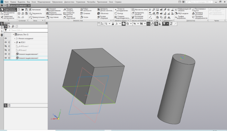Image resolution: width=227 pixels, height=131 pixels.
Task: Toggle inclusion mark of Элемент выдавливания:1
Action: tap(9, 54)
